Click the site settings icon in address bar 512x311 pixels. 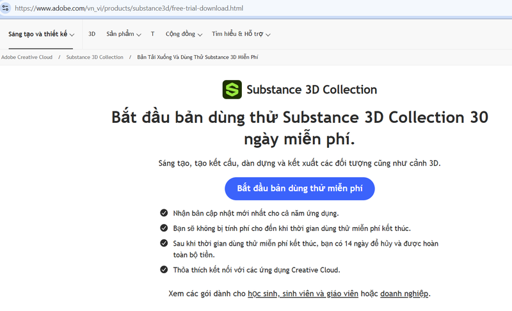(5, 8)
